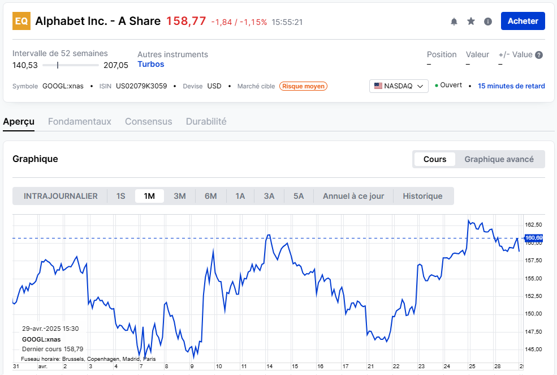557x375 pixels.
Task: Switch to Graphique avancé view
Action: coord(499,159)
